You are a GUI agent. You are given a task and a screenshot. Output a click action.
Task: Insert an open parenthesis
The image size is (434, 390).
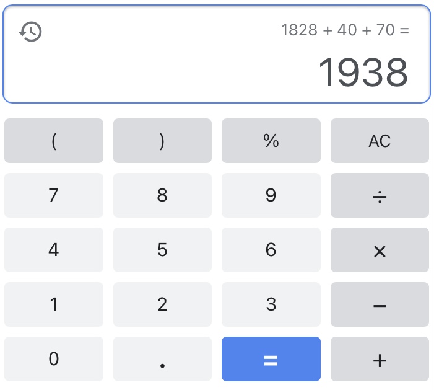54,141
